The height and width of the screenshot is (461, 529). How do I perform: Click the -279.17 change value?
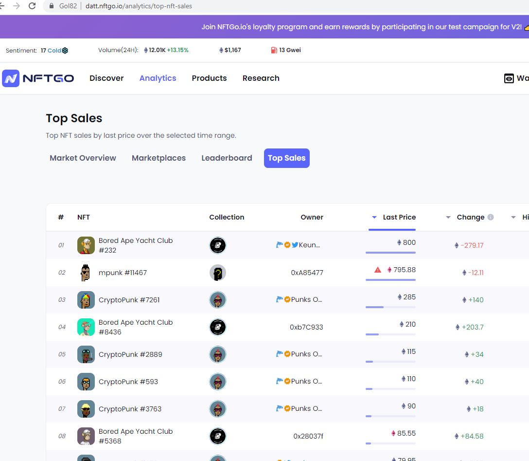472,245
